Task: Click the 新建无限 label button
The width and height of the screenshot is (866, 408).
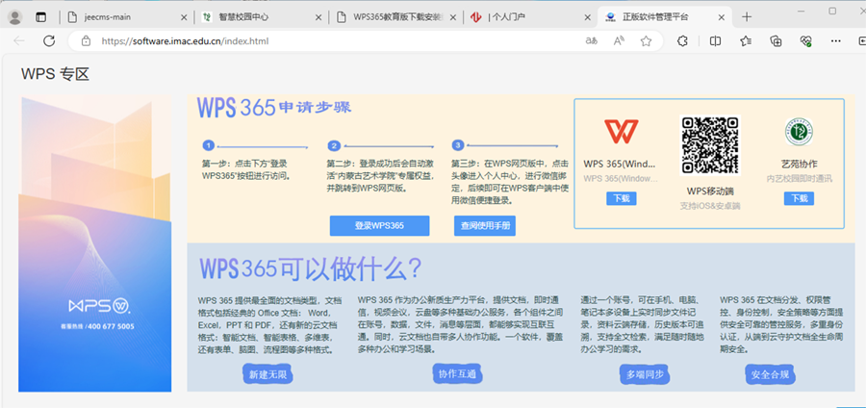Action: (x=267, y=375)
